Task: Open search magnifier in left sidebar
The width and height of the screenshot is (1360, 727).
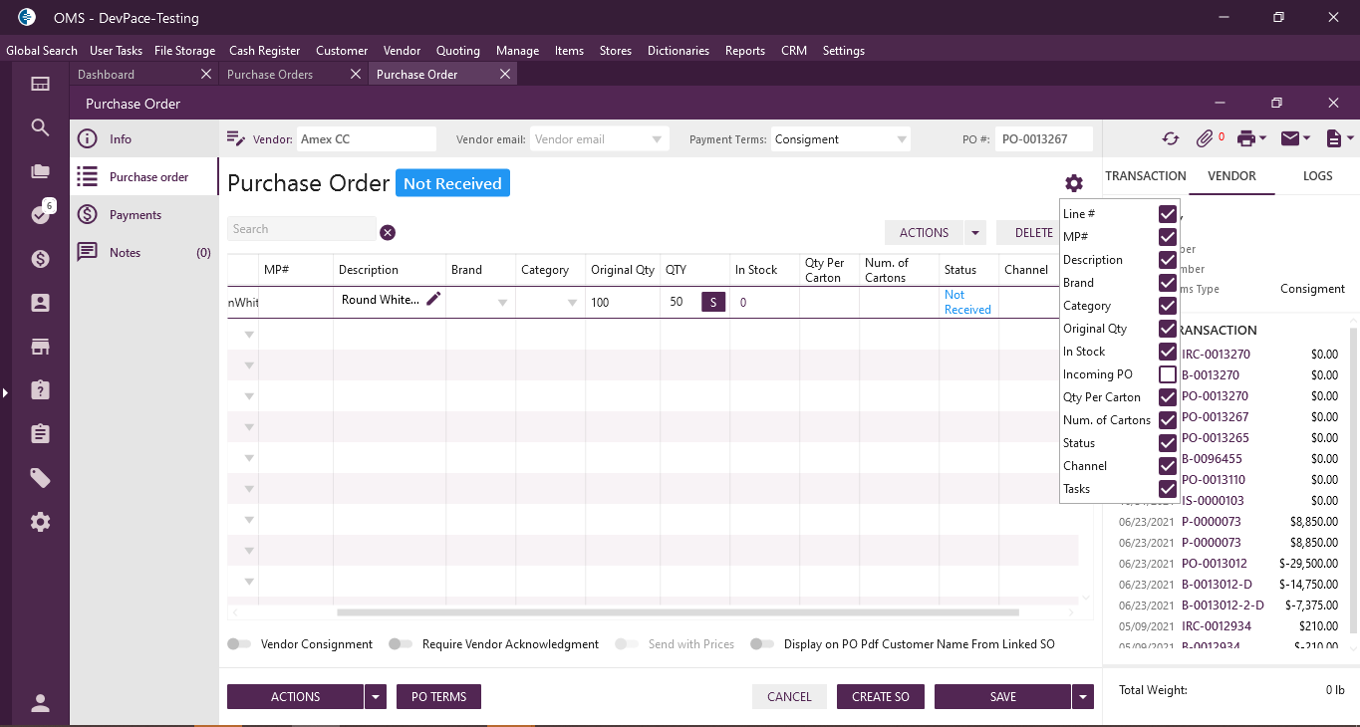Action: pyautogui.click(x=40, y=127)
